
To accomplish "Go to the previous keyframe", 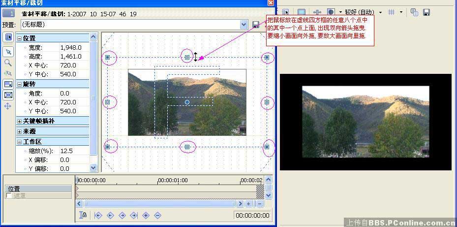I will [110, 216].
